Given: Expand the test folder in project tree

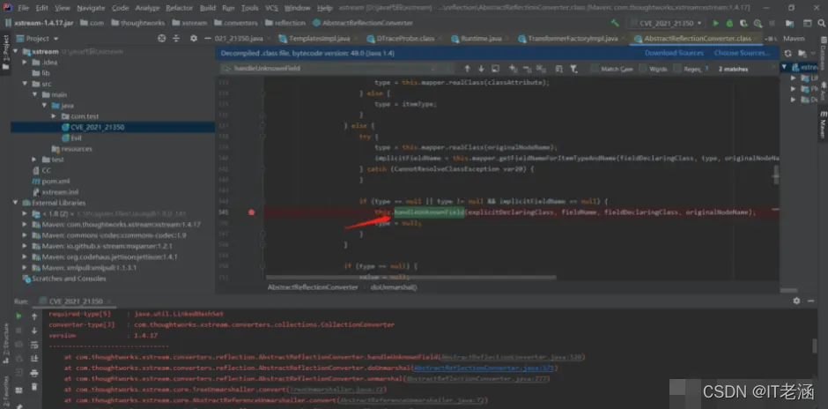Looking at the screenshot, I should pyautogui.click(x=34, y=160).
